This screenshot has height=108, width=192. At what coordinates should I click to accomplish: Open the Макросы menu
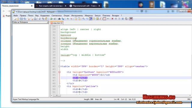(89, 16)
